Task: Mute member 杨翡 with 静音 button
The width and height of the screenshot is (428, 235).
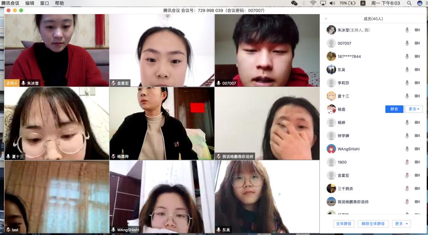Action: coord(394,109)
